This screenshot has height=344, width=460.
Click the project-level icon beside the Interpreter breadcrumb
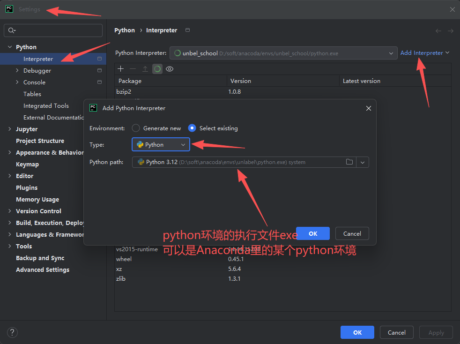(188, 30)
